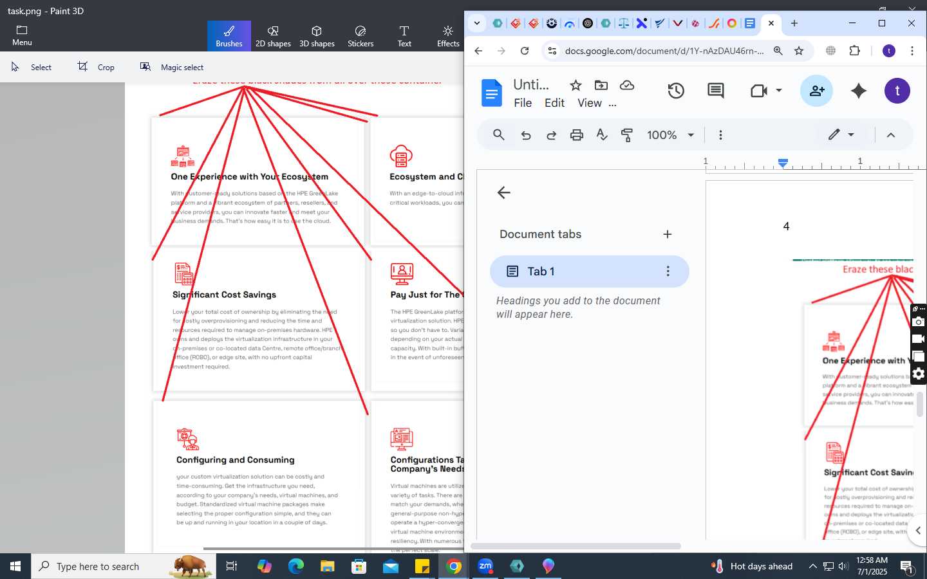
Task: Open Chrome zoom magnifier in address bar
Action: click(x=778, y=51)
